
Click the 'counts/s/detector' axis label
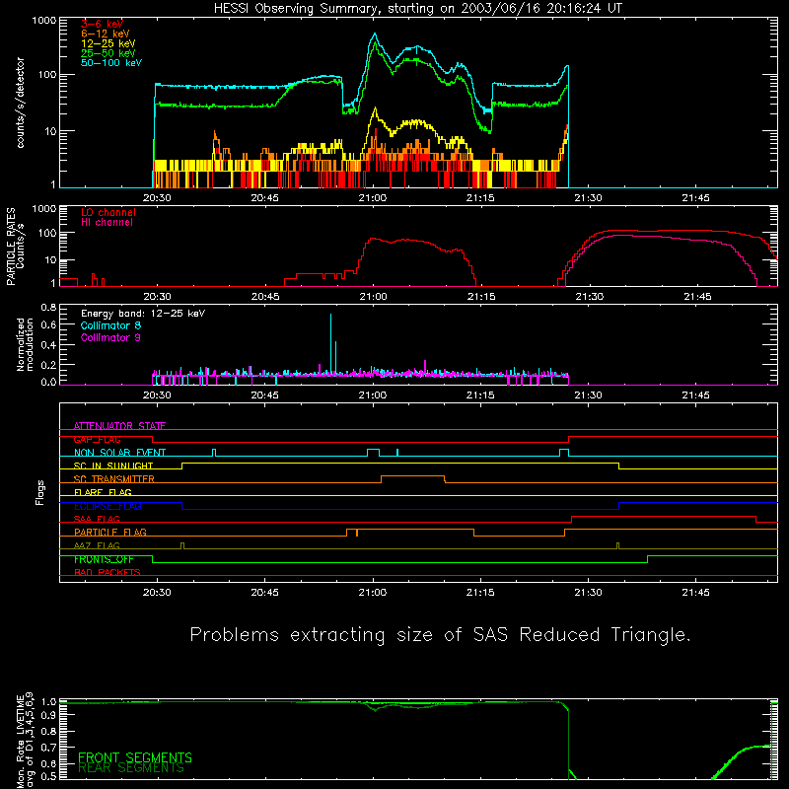pos(21,103)
